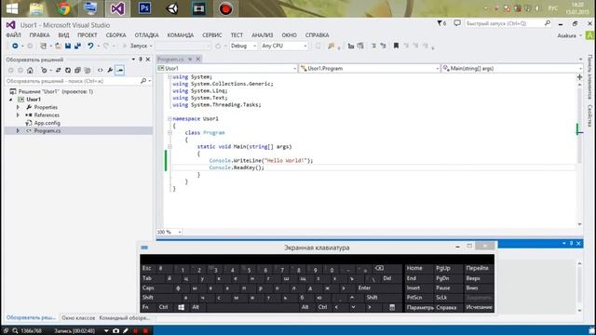Viewport: 596px width, 335px height.
Task: Expand the Program.cs node
Action: [x=18, y=130]
